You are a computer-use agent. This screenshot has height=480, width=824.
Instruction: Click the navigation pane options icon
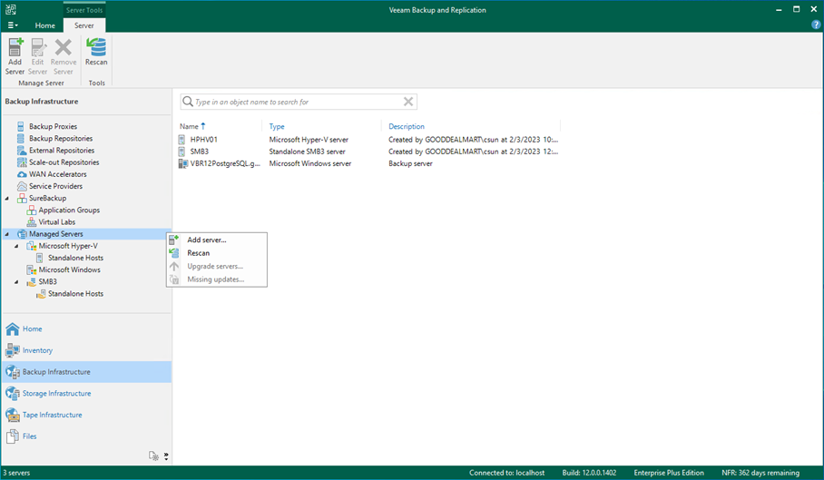click(153, 456)
